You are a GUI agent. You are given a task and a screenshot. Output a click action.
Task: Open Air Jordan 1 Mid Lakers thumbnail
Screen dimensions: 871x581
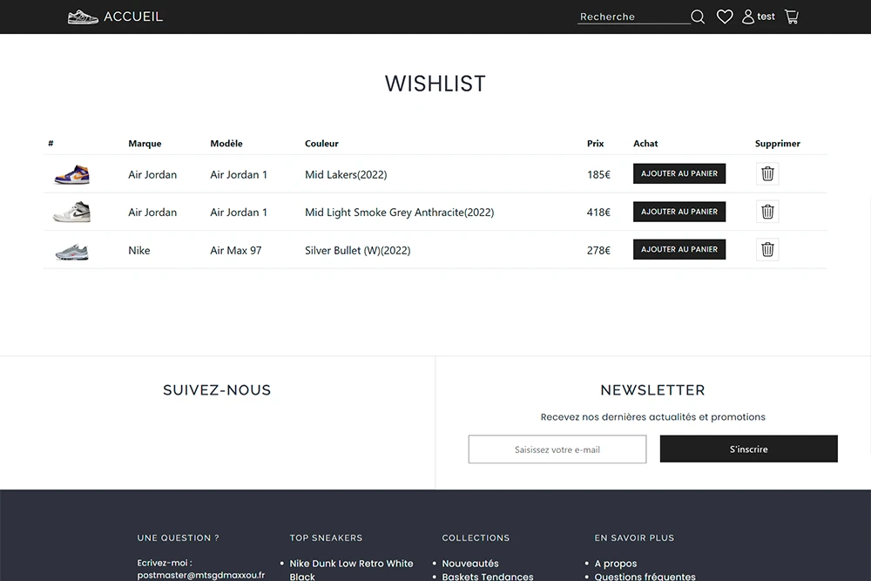pos(71,175)
